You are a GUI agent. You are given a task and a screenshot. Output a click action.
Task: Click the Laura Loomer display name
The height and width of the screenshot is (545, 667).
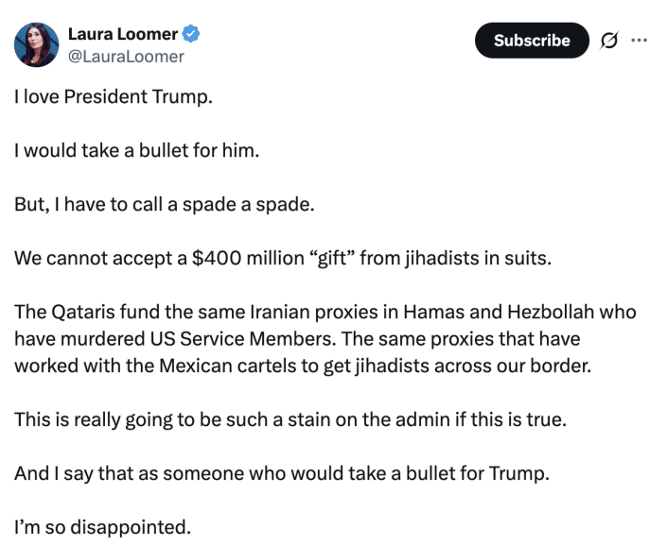123,34
